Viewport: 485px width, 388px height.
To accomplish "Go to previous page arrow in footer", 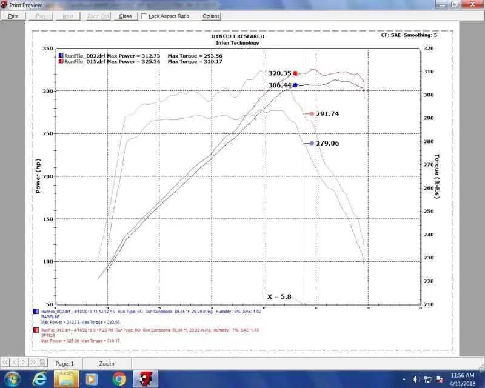I will pyautogui.click(x=15, y=362).
